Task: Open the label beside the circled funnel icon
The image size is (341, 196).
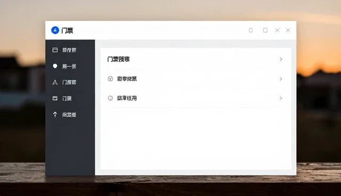Action: coord(127,79)
